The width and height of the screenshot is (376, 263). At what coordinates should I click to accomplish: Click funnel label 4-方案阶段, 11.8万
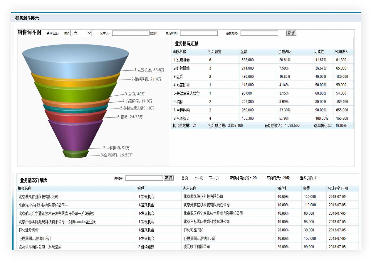(137, 101)
